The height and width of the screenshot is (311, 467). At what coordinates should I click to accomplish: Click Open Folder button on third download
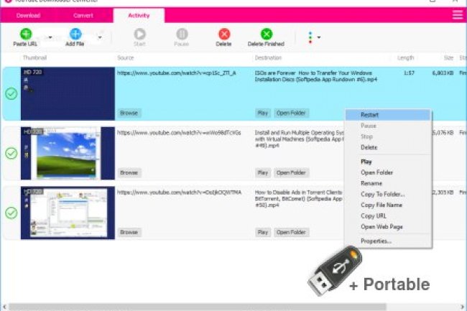click(x=291, y=232)
